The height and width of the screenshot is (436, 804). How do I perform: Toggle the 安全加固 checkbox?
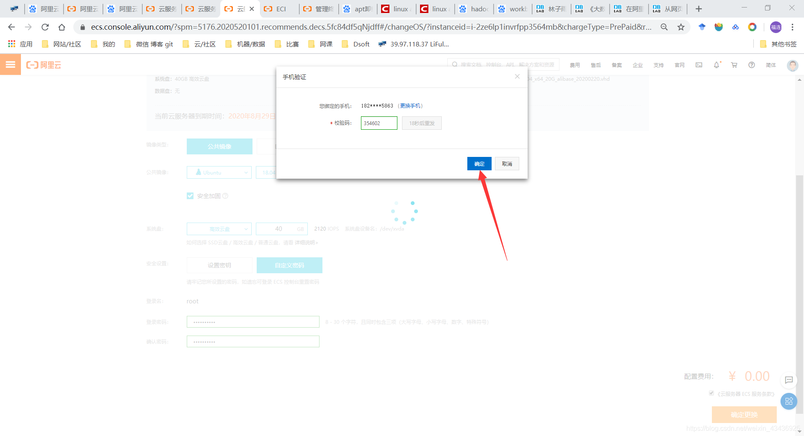[190, 195]
